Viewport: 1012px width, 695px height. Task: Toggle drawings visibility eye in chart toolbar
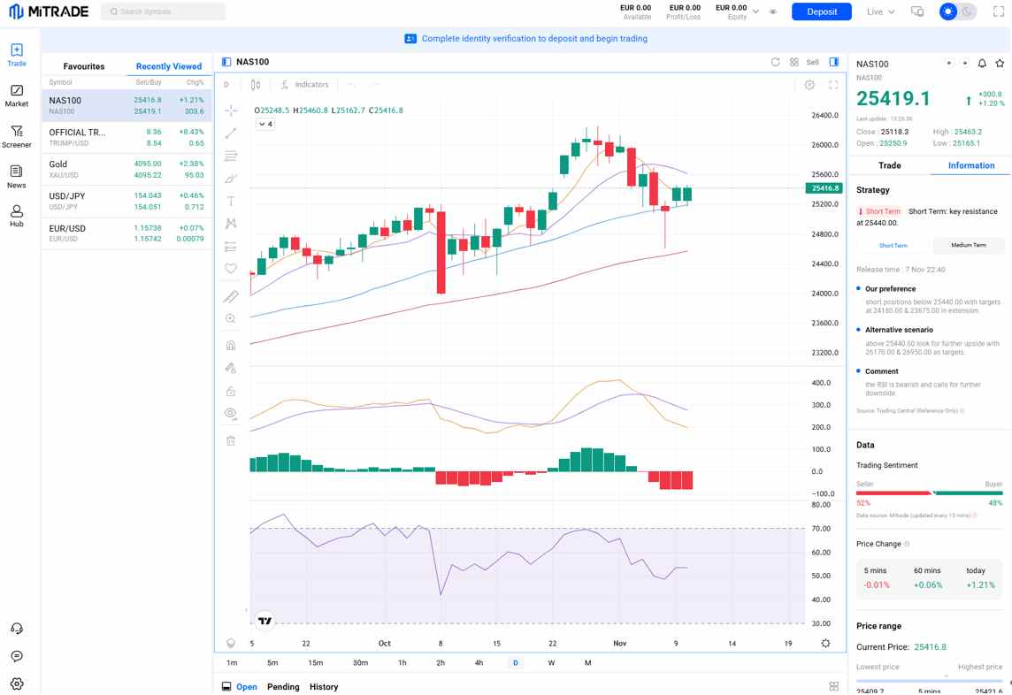(x=231, y=413)
